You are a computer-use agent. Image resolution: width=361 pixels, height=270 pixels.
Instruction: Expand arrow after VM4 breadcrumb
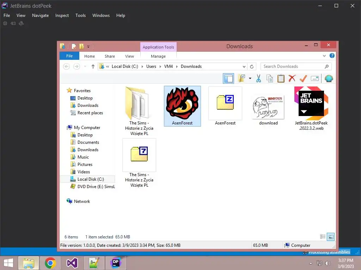tap(177, 66)
